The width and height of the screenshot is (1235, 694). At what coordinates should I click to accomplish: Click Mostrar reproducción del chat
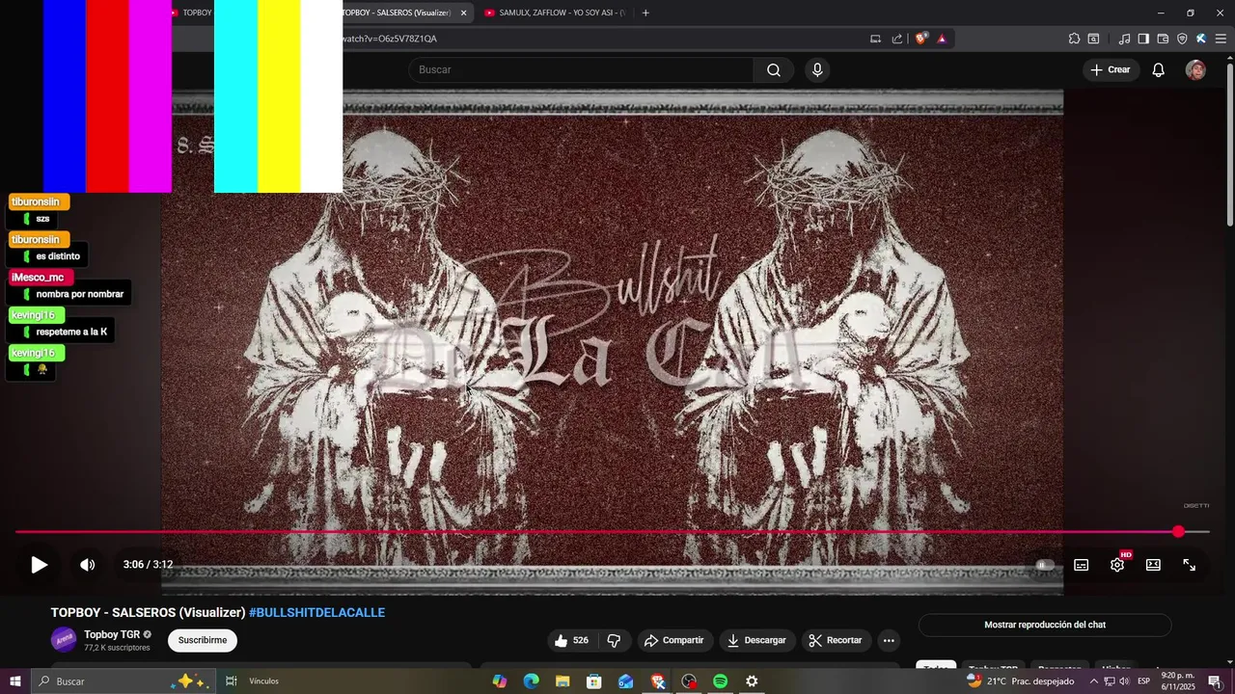pyautogui.click(x=1045, y=625)
